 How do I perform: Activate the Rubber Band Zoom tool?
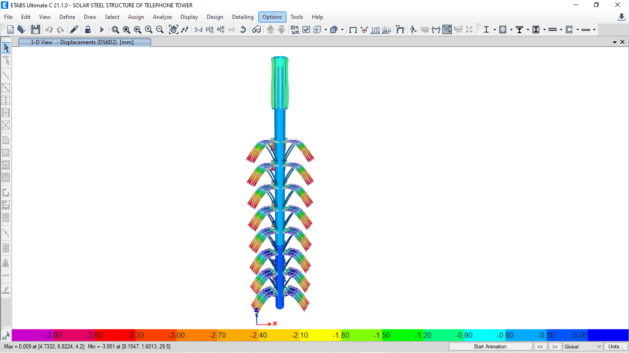[115, 29]
